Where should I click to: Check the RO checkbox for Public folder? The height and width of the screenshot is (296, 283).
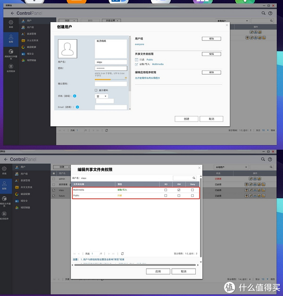coord(166,195)
